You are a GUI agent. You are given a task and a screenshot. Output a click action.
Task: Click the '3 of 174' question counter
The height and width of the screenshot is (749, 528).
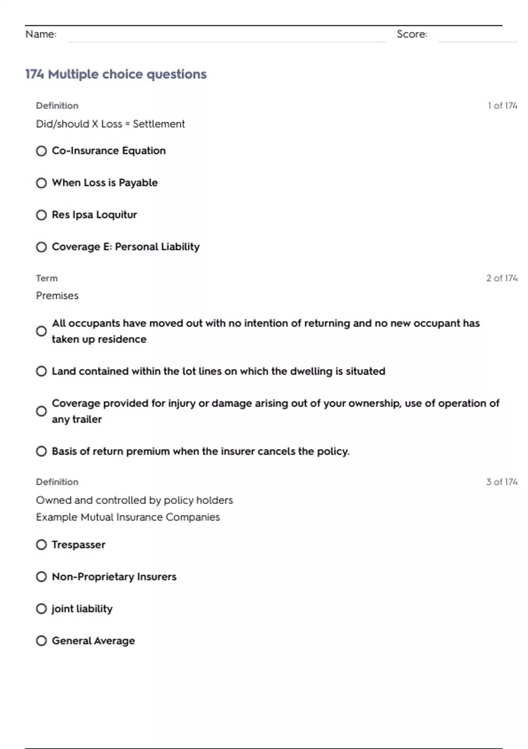502,482
